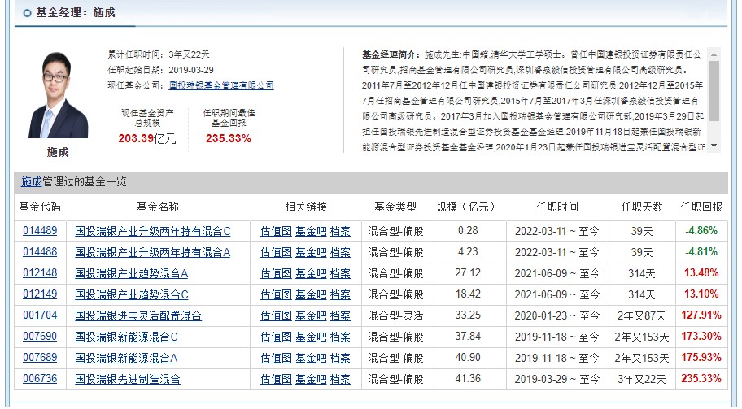The height and width of the screenshot is (409, 742).
Task: Open fund code 007690
Action: pyautogui.click(x=40, y=337)
